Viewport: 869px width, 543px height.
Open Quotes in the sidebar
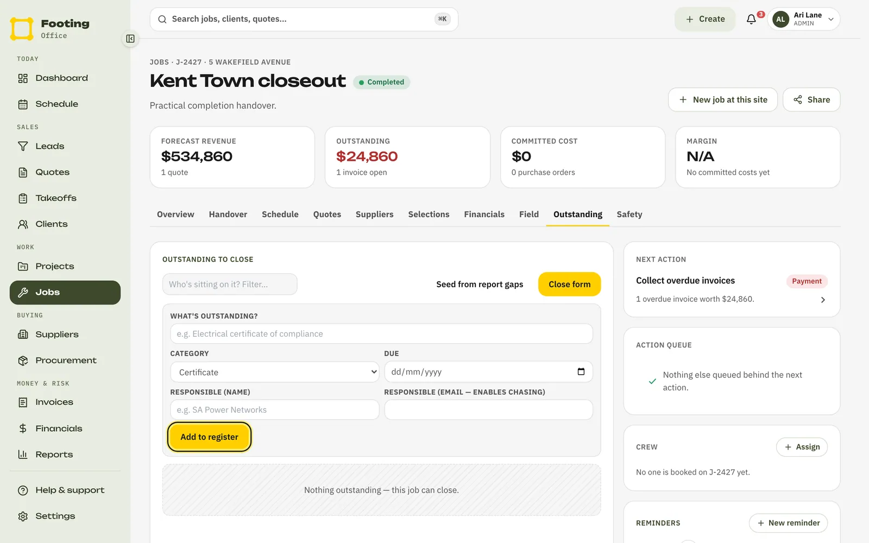coord(65,172)
